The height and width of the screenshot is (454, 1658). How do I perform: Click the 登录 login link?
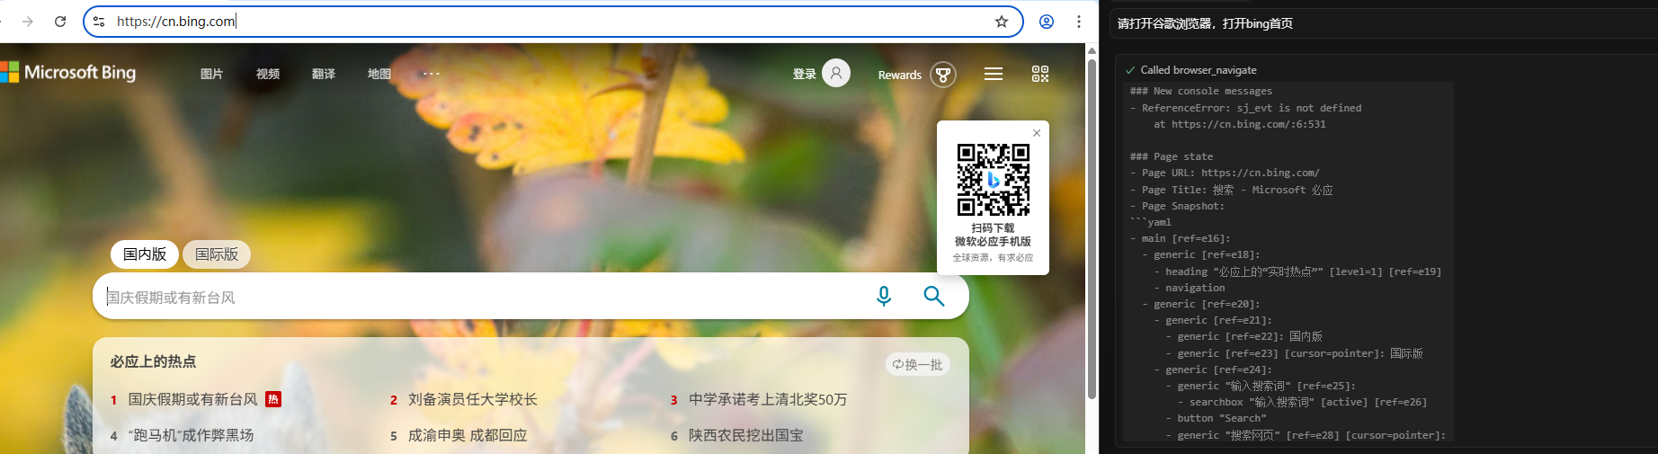[x=805, y=74]
